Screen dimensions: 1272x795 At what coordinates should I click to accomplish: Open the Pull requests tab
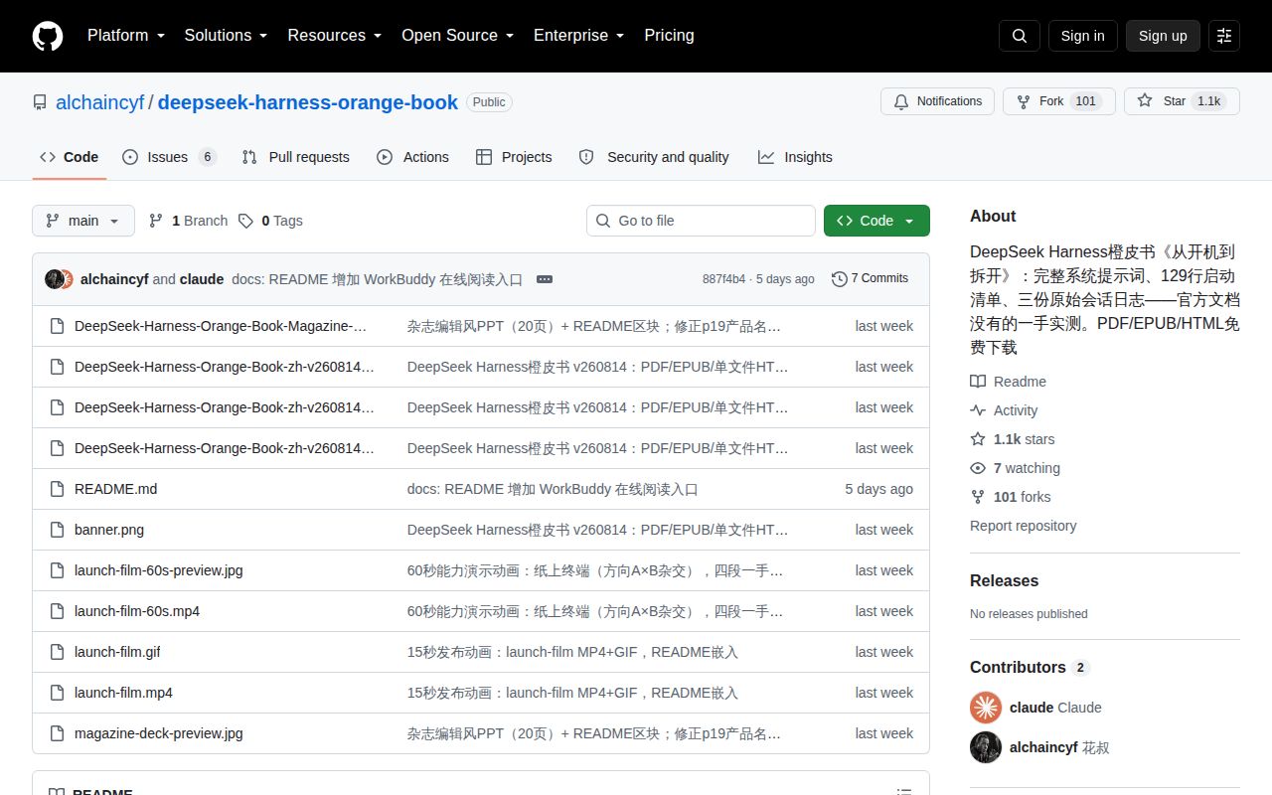[x=296, y=157]
